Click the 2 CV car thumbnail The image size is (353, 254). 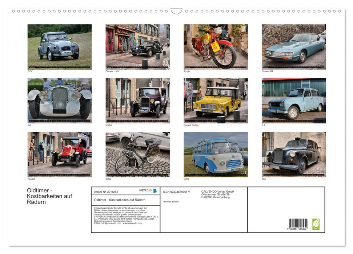pyautogui.click(x=60, y=46)
